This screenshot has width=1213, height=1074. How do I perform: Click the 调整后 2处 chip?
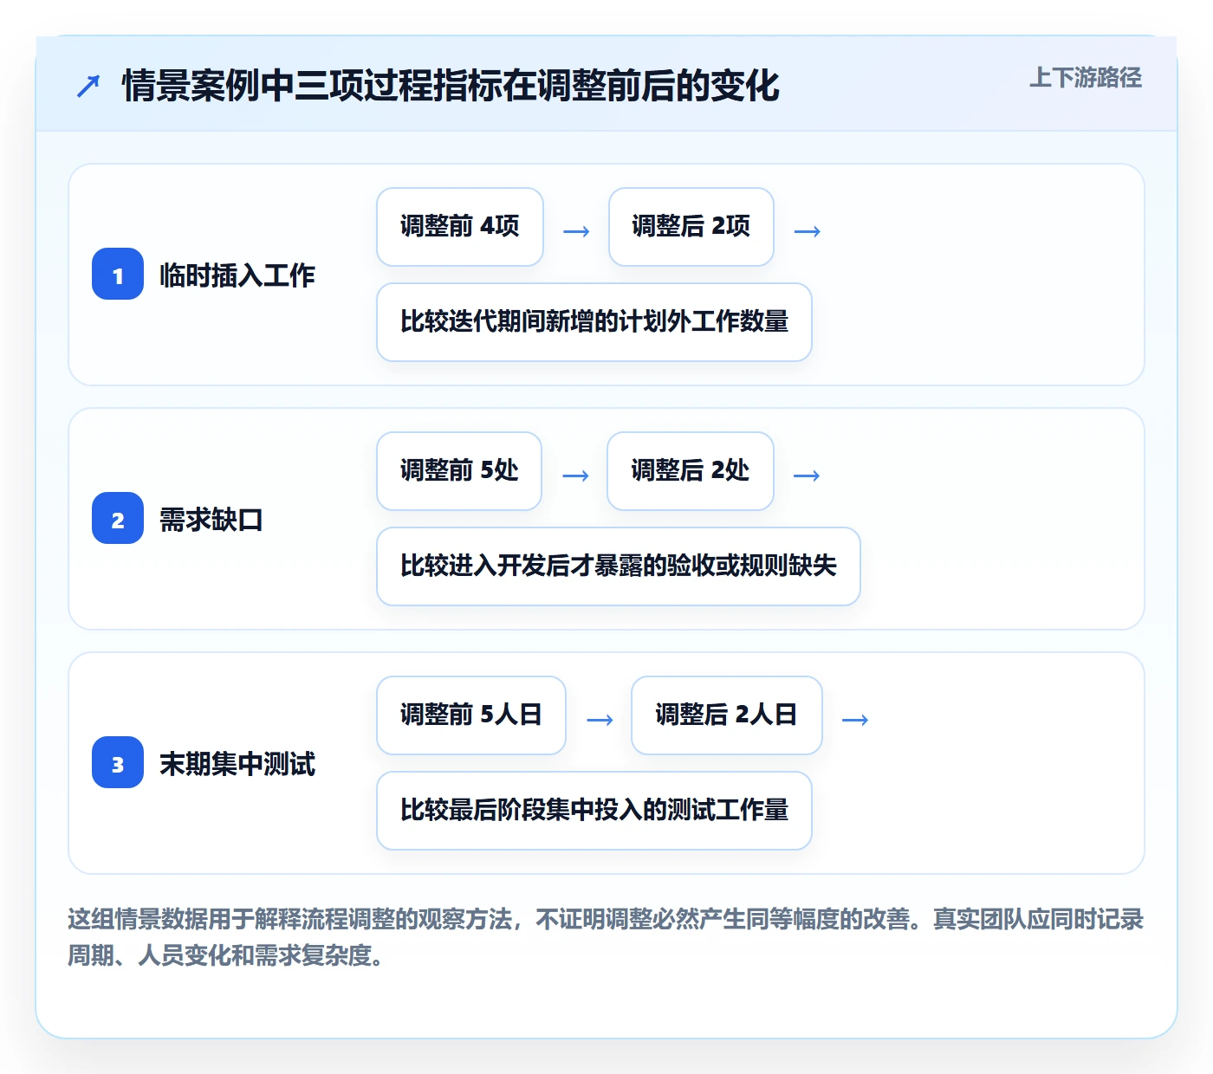pyautogui.click(x=691, y=471)
